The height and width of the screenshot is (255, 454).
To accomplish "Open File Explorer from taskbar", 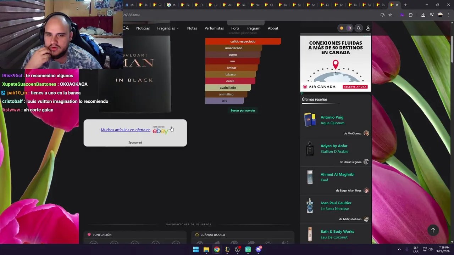I will [x=206, y=249].
